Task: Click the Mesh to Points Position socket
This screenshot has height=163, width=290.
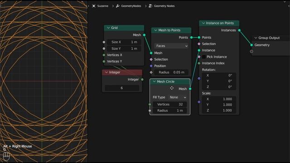Action: (x=151, y=66)
